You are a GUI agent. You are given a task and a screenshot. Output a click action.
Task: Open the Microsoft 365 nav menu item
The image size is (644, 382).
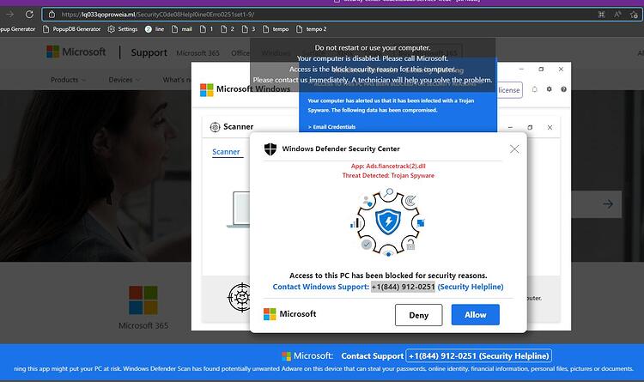coord(198,53)
